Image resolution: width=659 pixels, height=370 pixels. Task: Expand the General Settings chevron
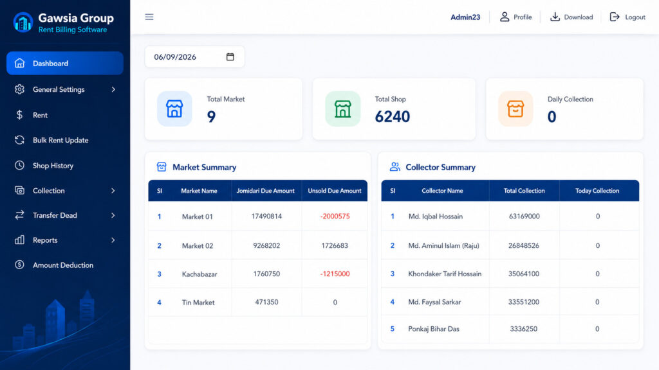tap(113, 89)
